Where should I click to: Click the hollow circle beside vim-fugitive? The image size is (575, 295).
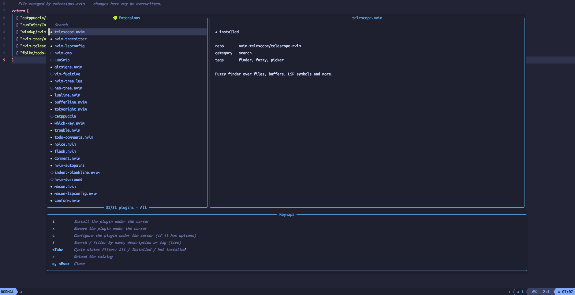point(52,74)
